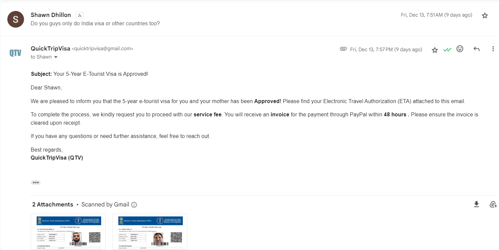Click the QuickTripVisa sender name
Viewport: 499px width, 250px height.
[50, 49]
